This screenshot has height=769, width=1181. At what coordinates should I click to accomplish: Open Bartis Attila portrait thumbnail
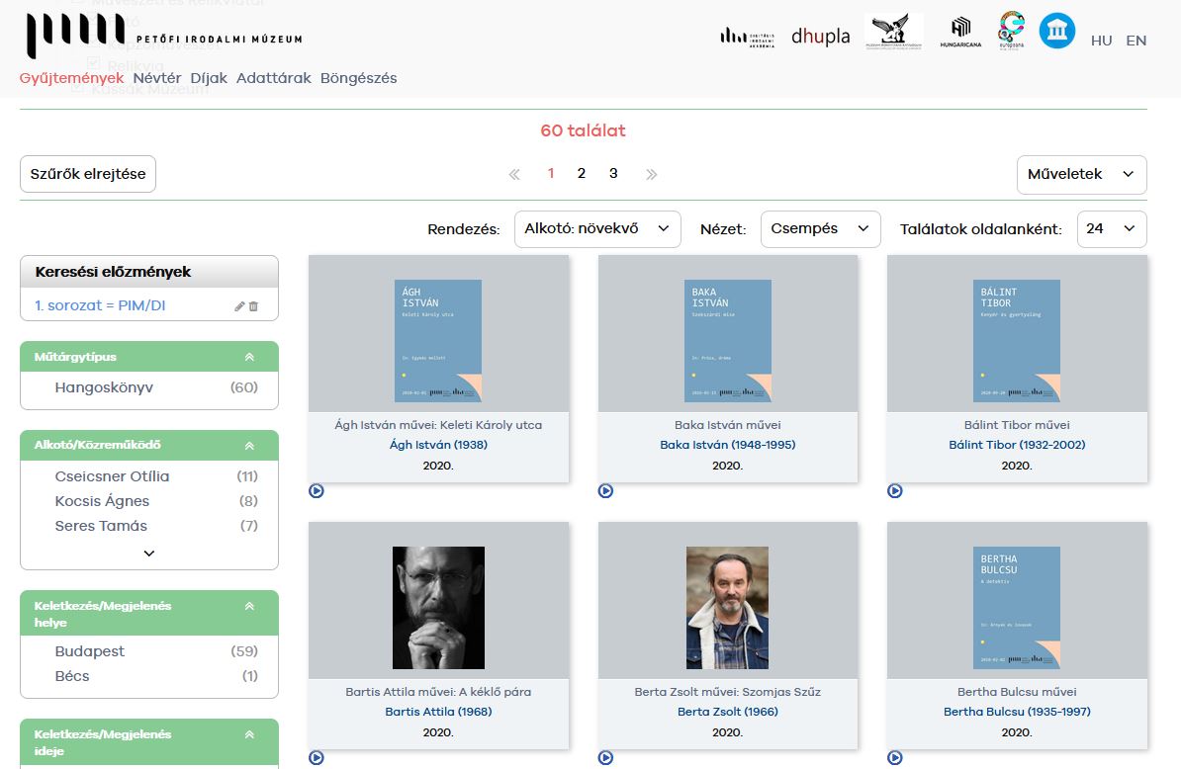(x=438, y=608)
